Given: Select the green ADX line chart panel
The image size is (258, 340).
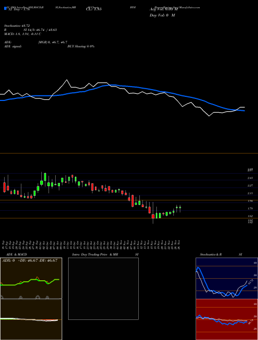Looking at the screenshot, I should pos(31,278).
